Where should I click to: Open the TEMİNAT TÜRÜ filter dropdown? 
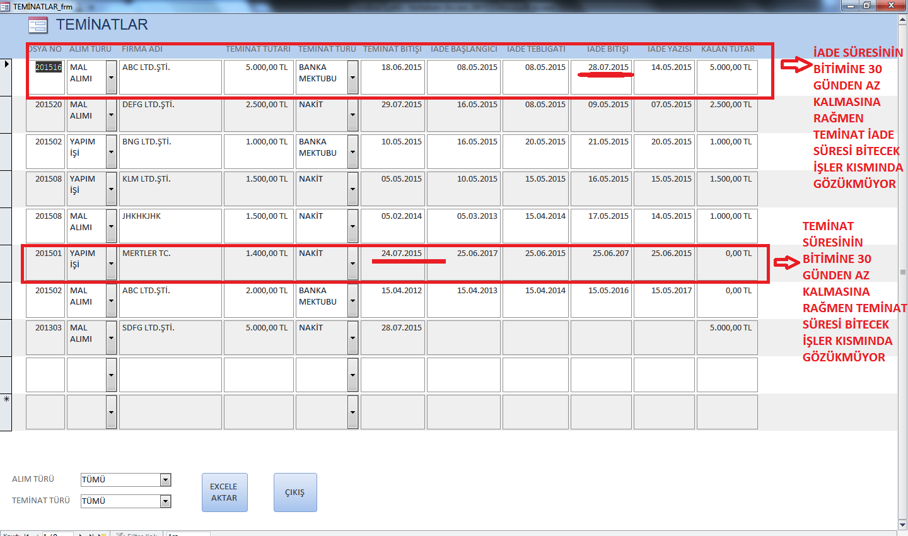165,502
